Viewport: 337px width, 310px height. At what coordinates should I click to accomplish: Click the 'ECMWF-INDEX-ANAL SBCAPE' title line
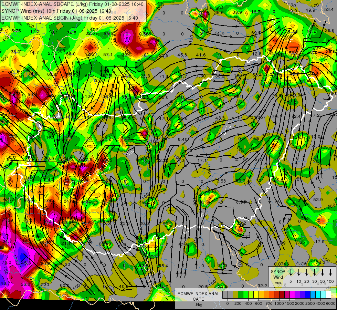tap(72, 4)
